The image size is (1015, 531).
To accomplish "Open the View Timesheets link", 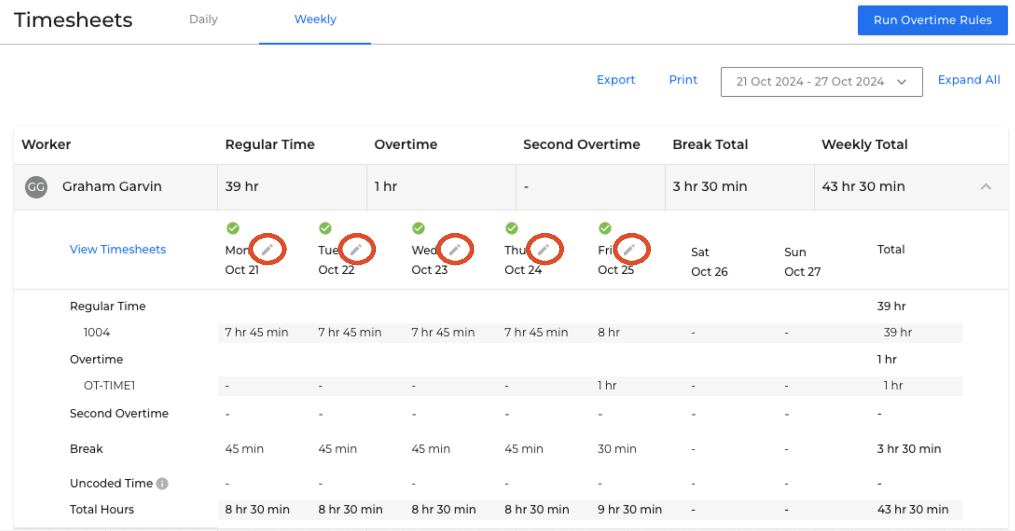I will 118,249.
